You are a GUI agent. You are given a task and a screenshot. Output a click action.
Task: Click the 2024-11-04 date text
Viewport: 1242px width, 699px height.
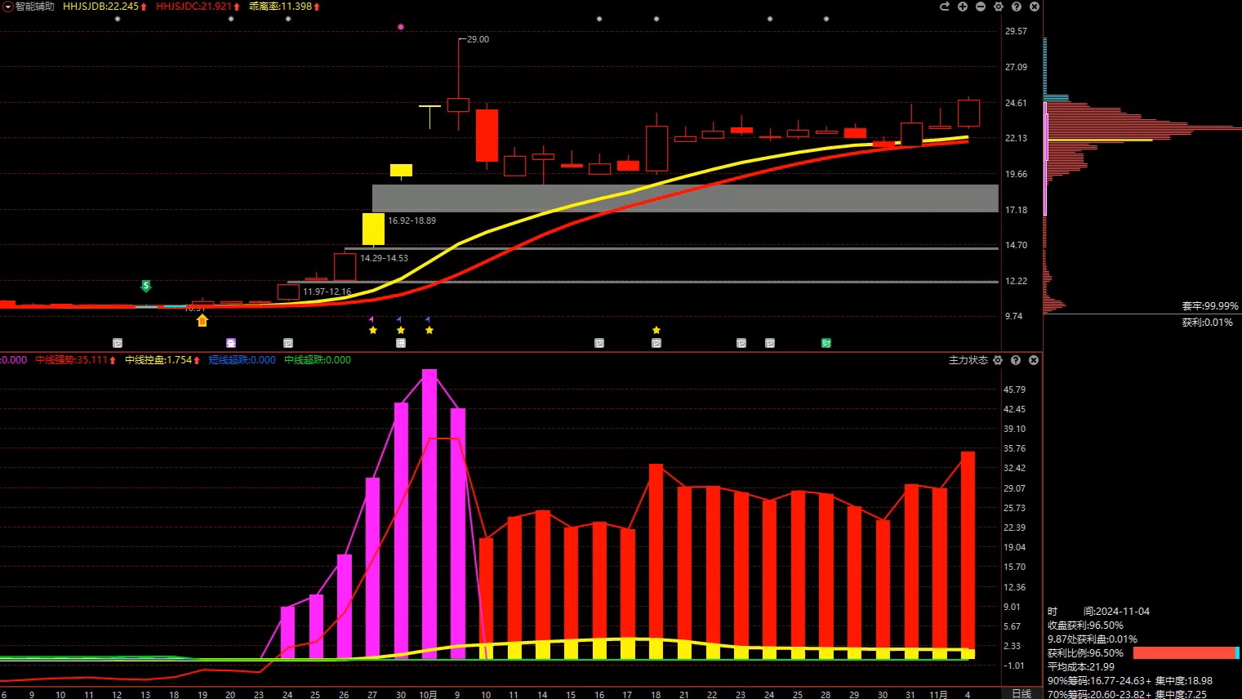pyautogui.click(x=1122, y=612)
